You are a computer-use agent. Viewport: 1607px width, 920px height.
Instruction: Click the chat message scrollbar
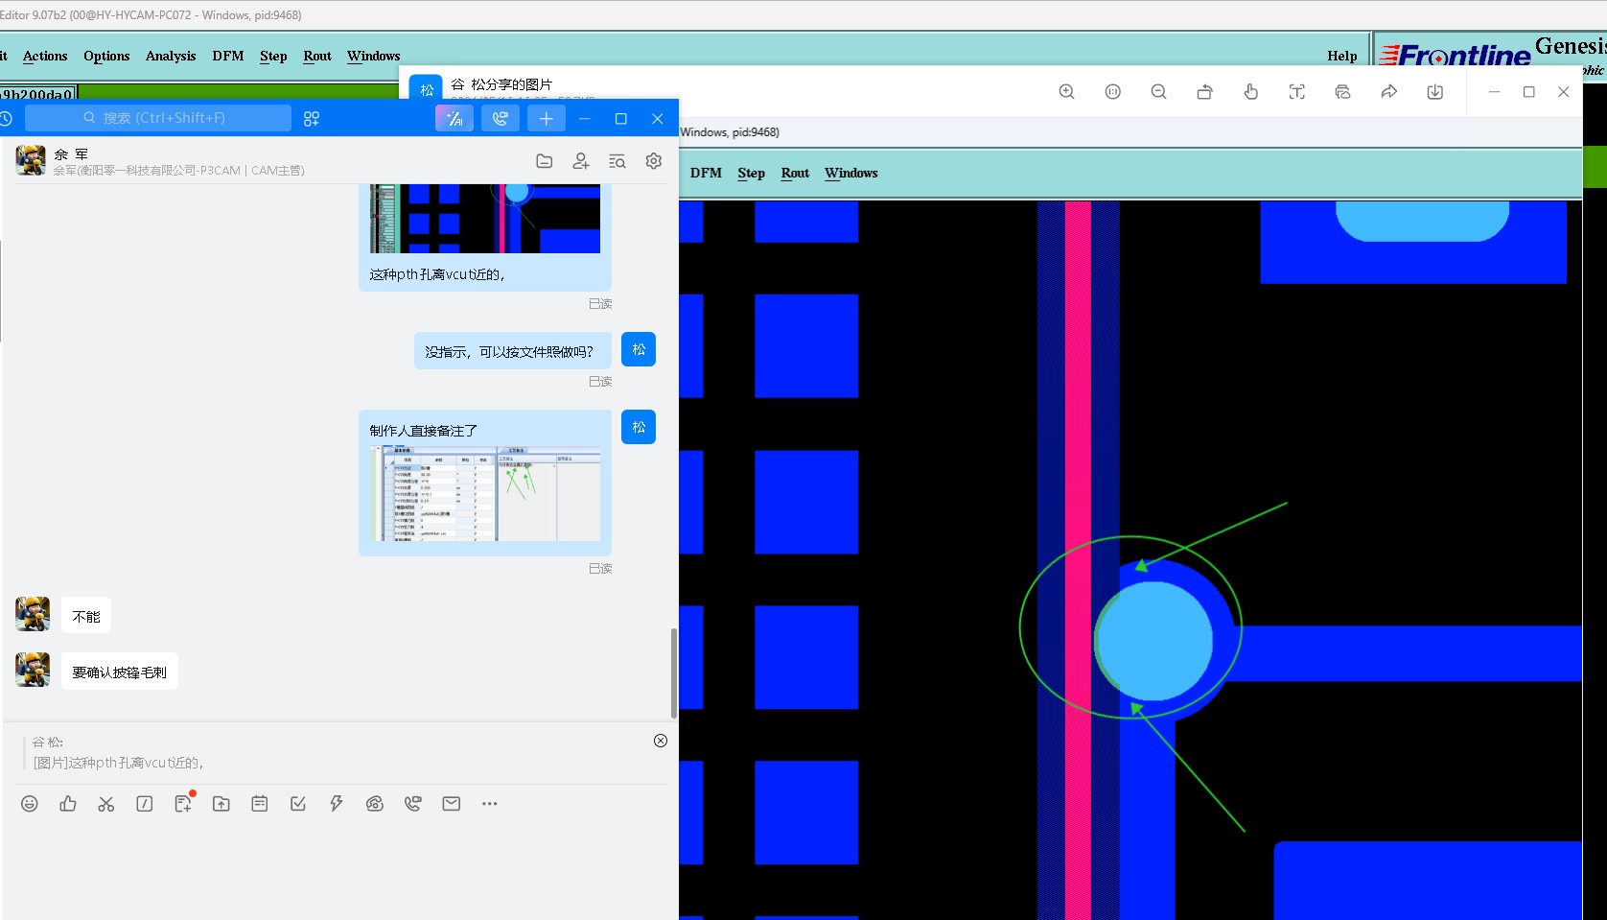673,672
